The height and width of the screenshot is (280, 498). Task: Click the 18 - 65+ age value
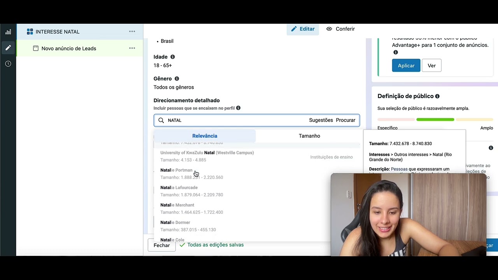click(x=163, y=65)
